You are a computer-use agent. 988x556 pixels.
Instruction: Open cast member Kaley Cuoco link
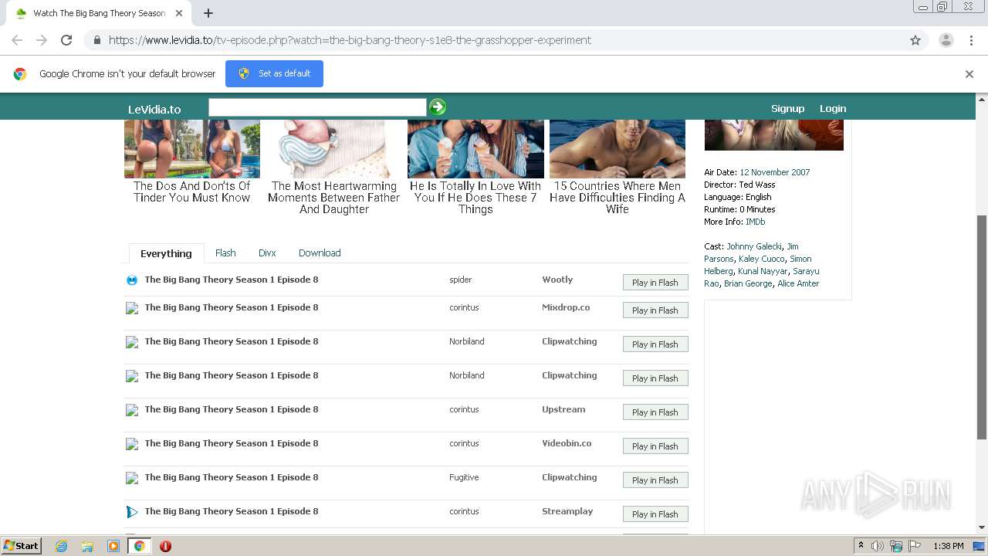tap(761, 259)
